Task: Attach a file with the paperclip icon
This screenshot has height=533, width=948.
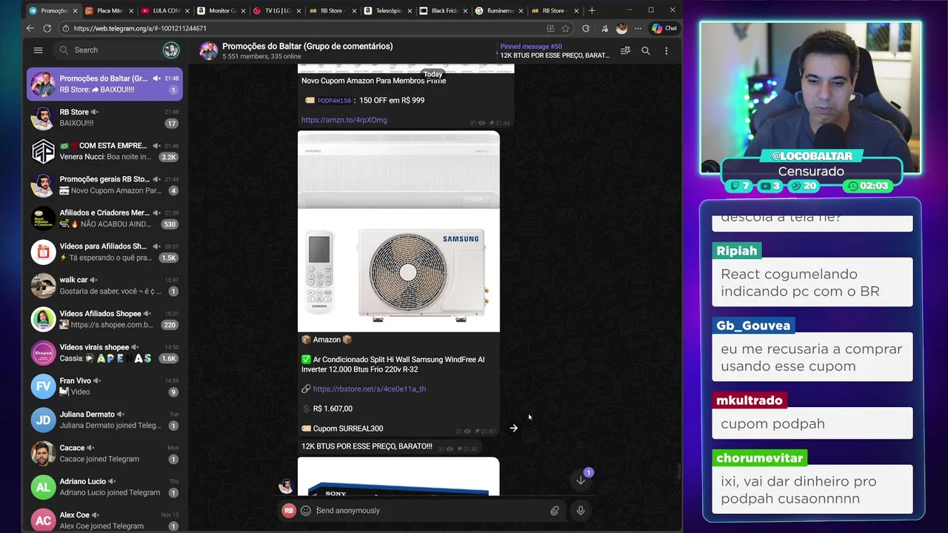Action: click(x=555, y=510)
